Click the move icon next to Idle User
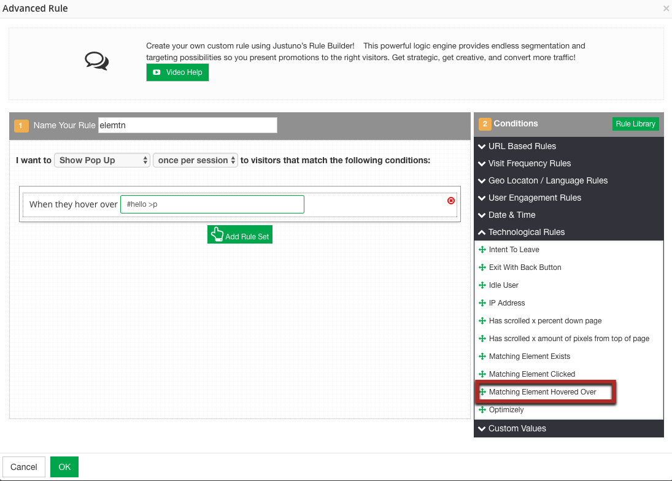The image size is (672, 481). tap(482, 285)
